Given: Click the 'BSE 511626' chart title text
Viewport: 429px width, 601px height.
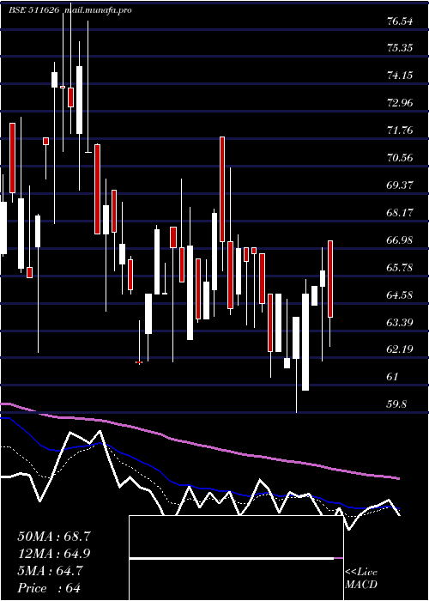Looking at the screenshot, I should coord(33,10).
